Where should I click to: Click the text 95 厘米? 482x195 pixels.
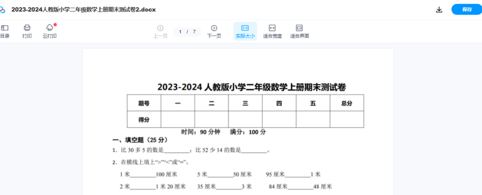click(x=275, y=174)
